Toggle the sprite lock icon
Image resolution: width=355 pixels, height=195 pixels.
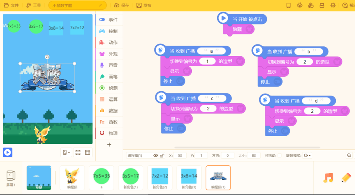tap(162, 156)
